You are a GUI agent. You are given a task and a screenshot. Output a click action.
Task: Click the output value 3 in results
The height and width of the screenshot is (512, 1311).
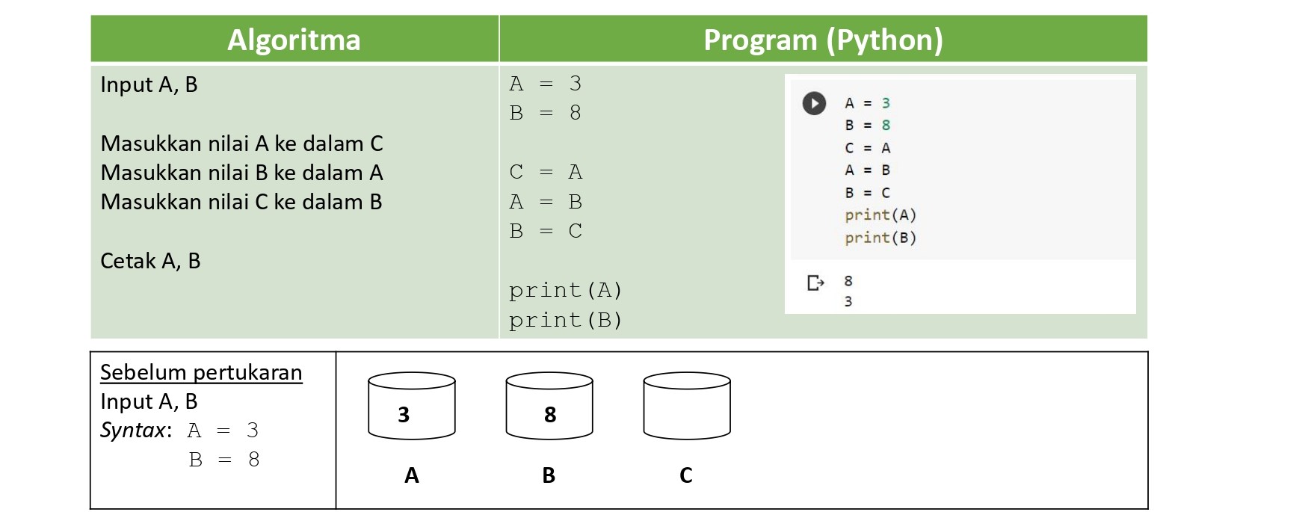pos(848,301)
